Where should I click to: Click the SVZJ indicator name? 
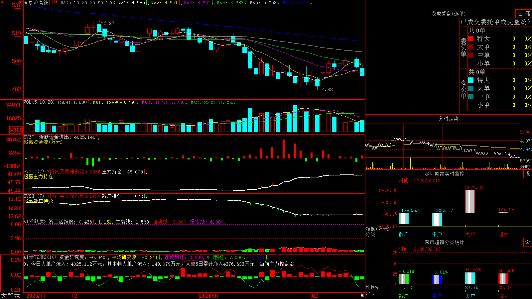[29, 137]
